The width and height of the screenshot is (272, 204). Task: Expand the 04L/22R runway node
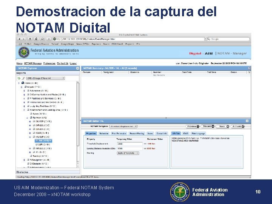(x=30, y=121)
